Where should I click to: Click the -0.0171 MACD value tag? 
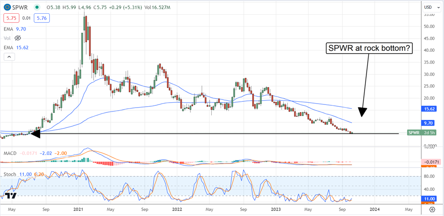pyautogui.click(x=431, y=163)
